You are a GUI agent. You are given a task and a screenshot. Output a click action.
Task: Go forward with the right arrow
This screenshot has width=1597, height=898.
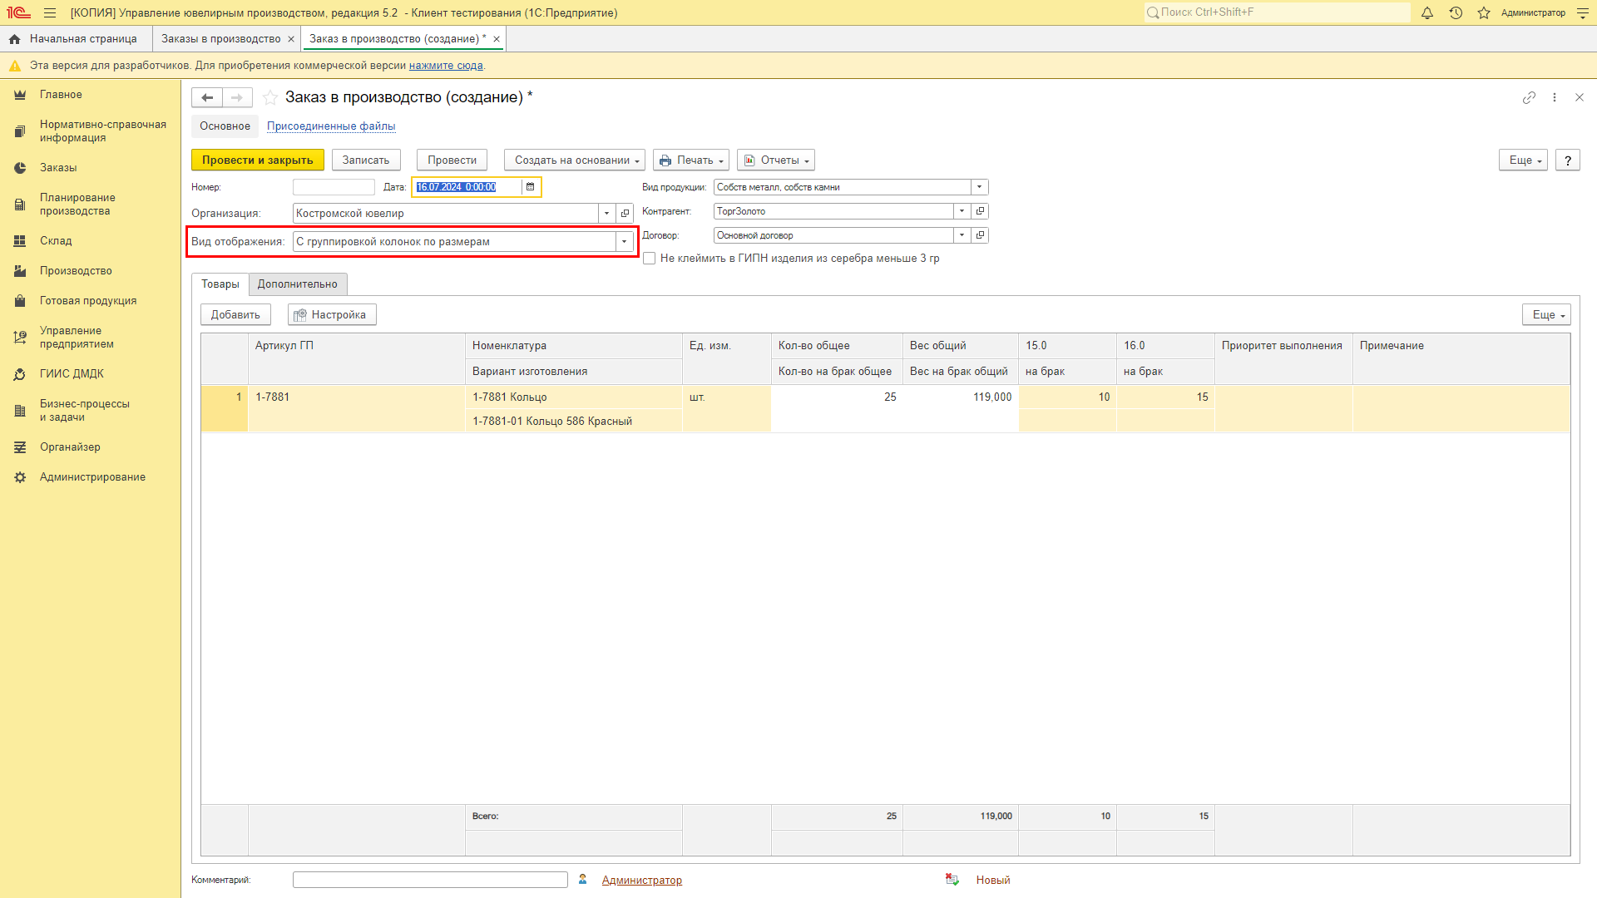tap(237, 97)
